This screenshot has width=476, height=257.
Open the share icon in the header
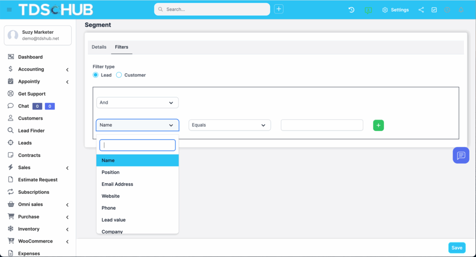coord(421,10)
